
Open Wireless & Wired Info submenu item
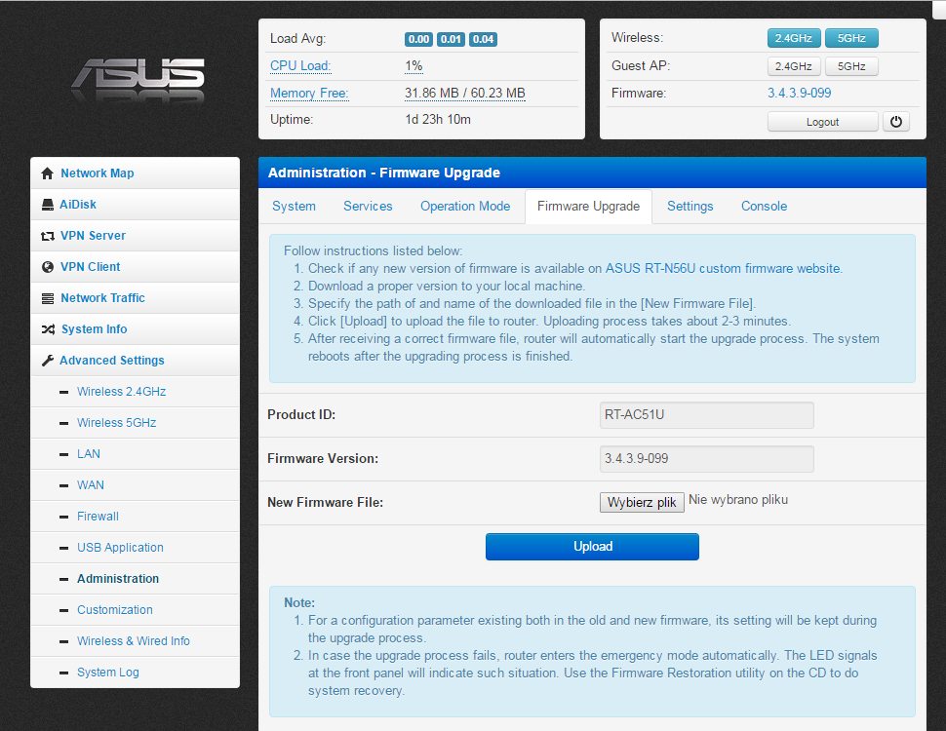(x=134, y=641)
